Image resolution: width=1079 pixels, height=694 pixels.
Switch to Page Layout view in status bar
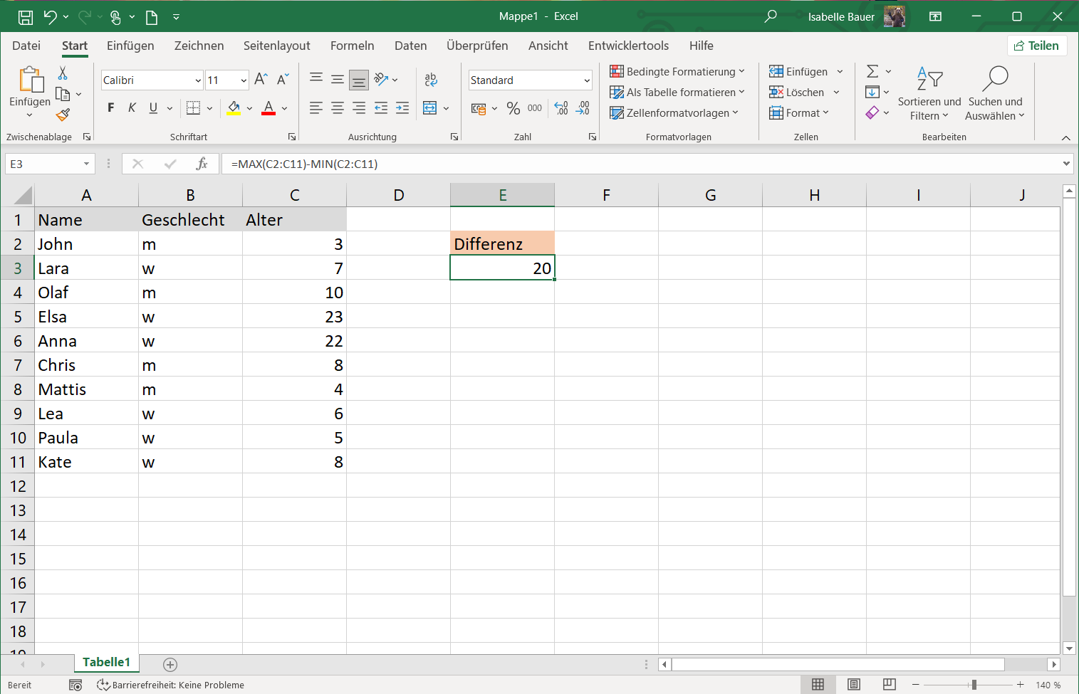click(x=853, y=685)
